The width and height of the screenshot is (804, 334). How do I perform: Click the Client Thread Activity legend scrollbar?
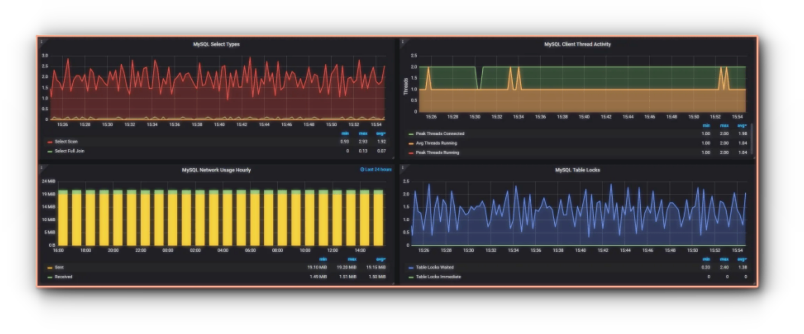[752, 138]
